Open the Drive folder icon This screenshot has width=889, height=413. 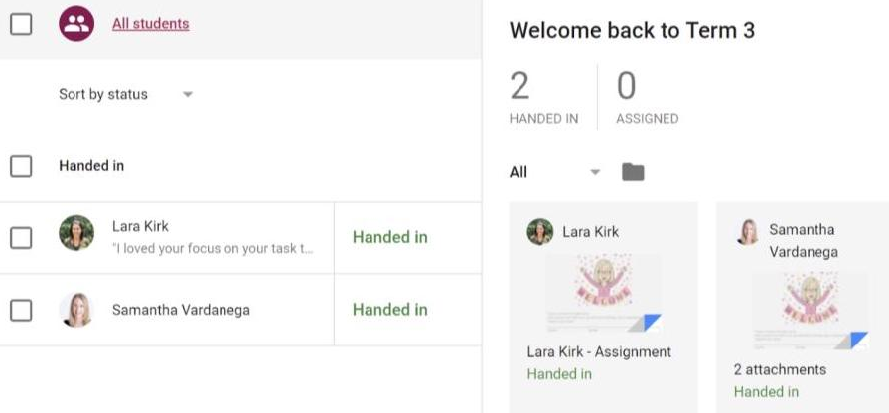click(x=633, y=171)
